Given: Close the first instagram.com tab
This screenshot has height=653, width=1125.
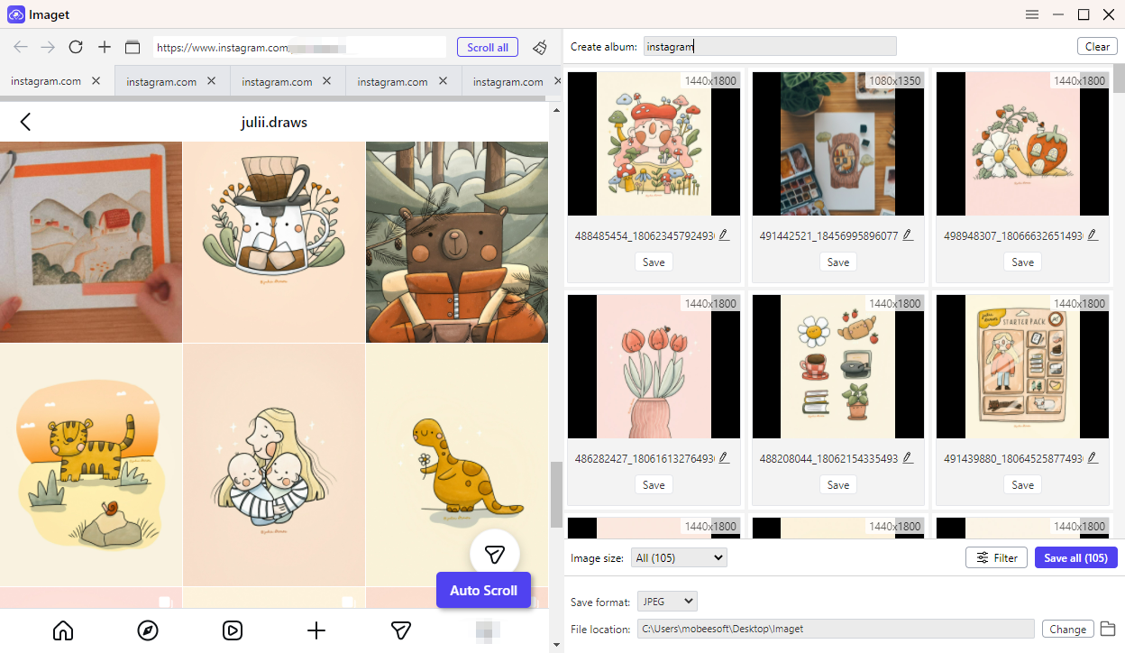Looking at the screenshot, I should pos(96,81).
